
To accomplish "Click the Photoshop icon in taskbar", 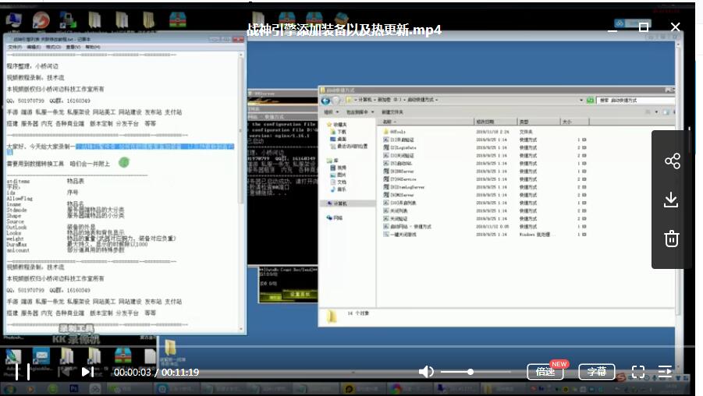I will click(74, 387).
